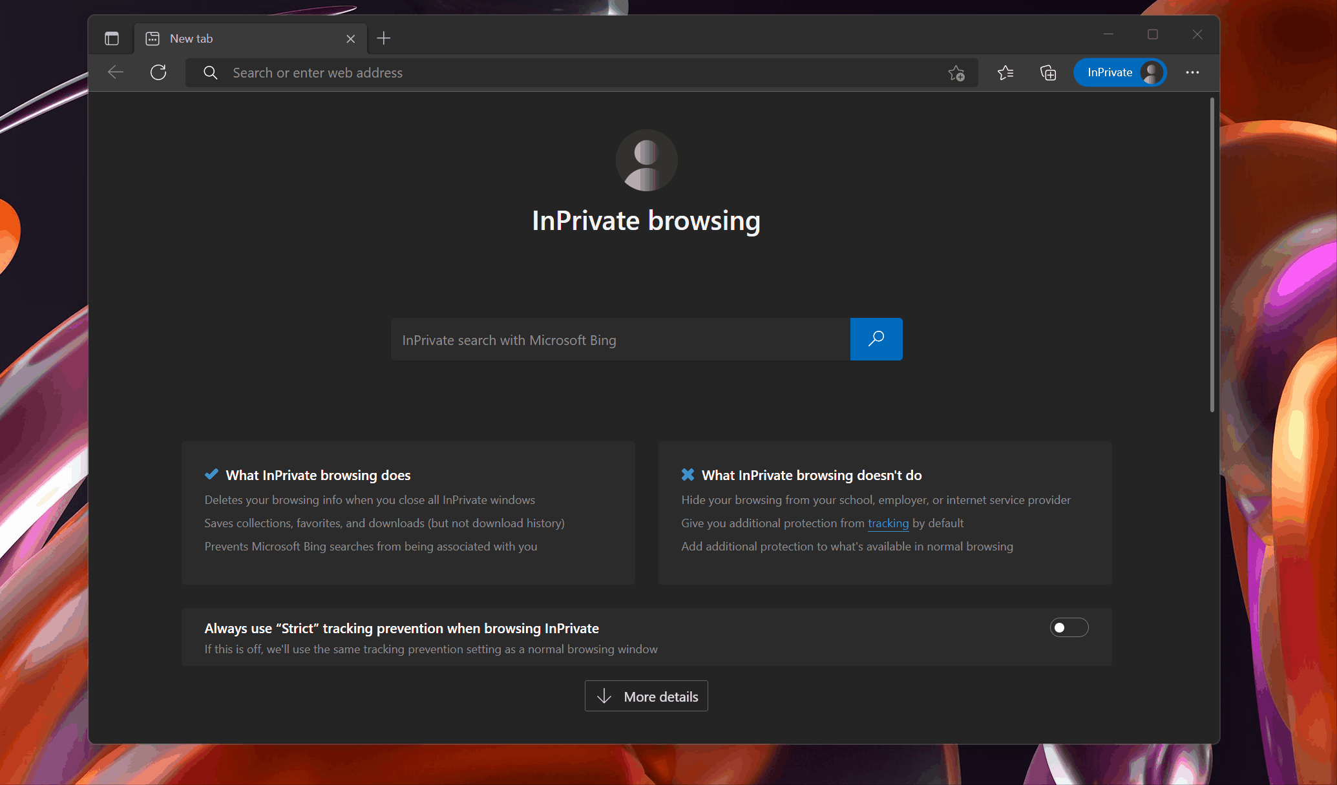Click the Refresh page icon
This screenshot has height=785, width=1337.
[x=158, y=72]
